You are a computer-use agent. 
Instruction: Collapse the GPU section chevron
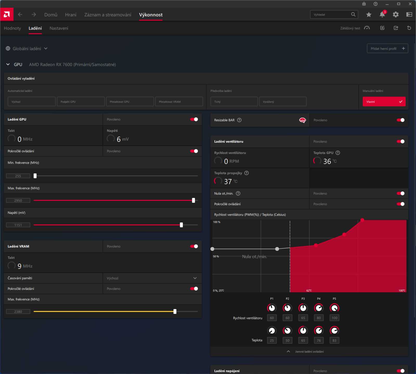tap(8, 64)
